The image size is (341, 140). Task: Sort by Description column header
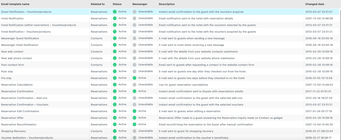pyautogui.click(x=167, y=4)
